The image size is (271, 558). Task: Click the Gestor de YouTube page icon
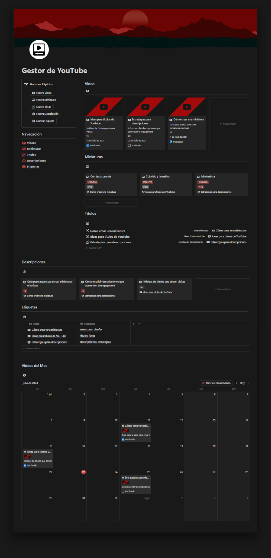click(39, 49)
